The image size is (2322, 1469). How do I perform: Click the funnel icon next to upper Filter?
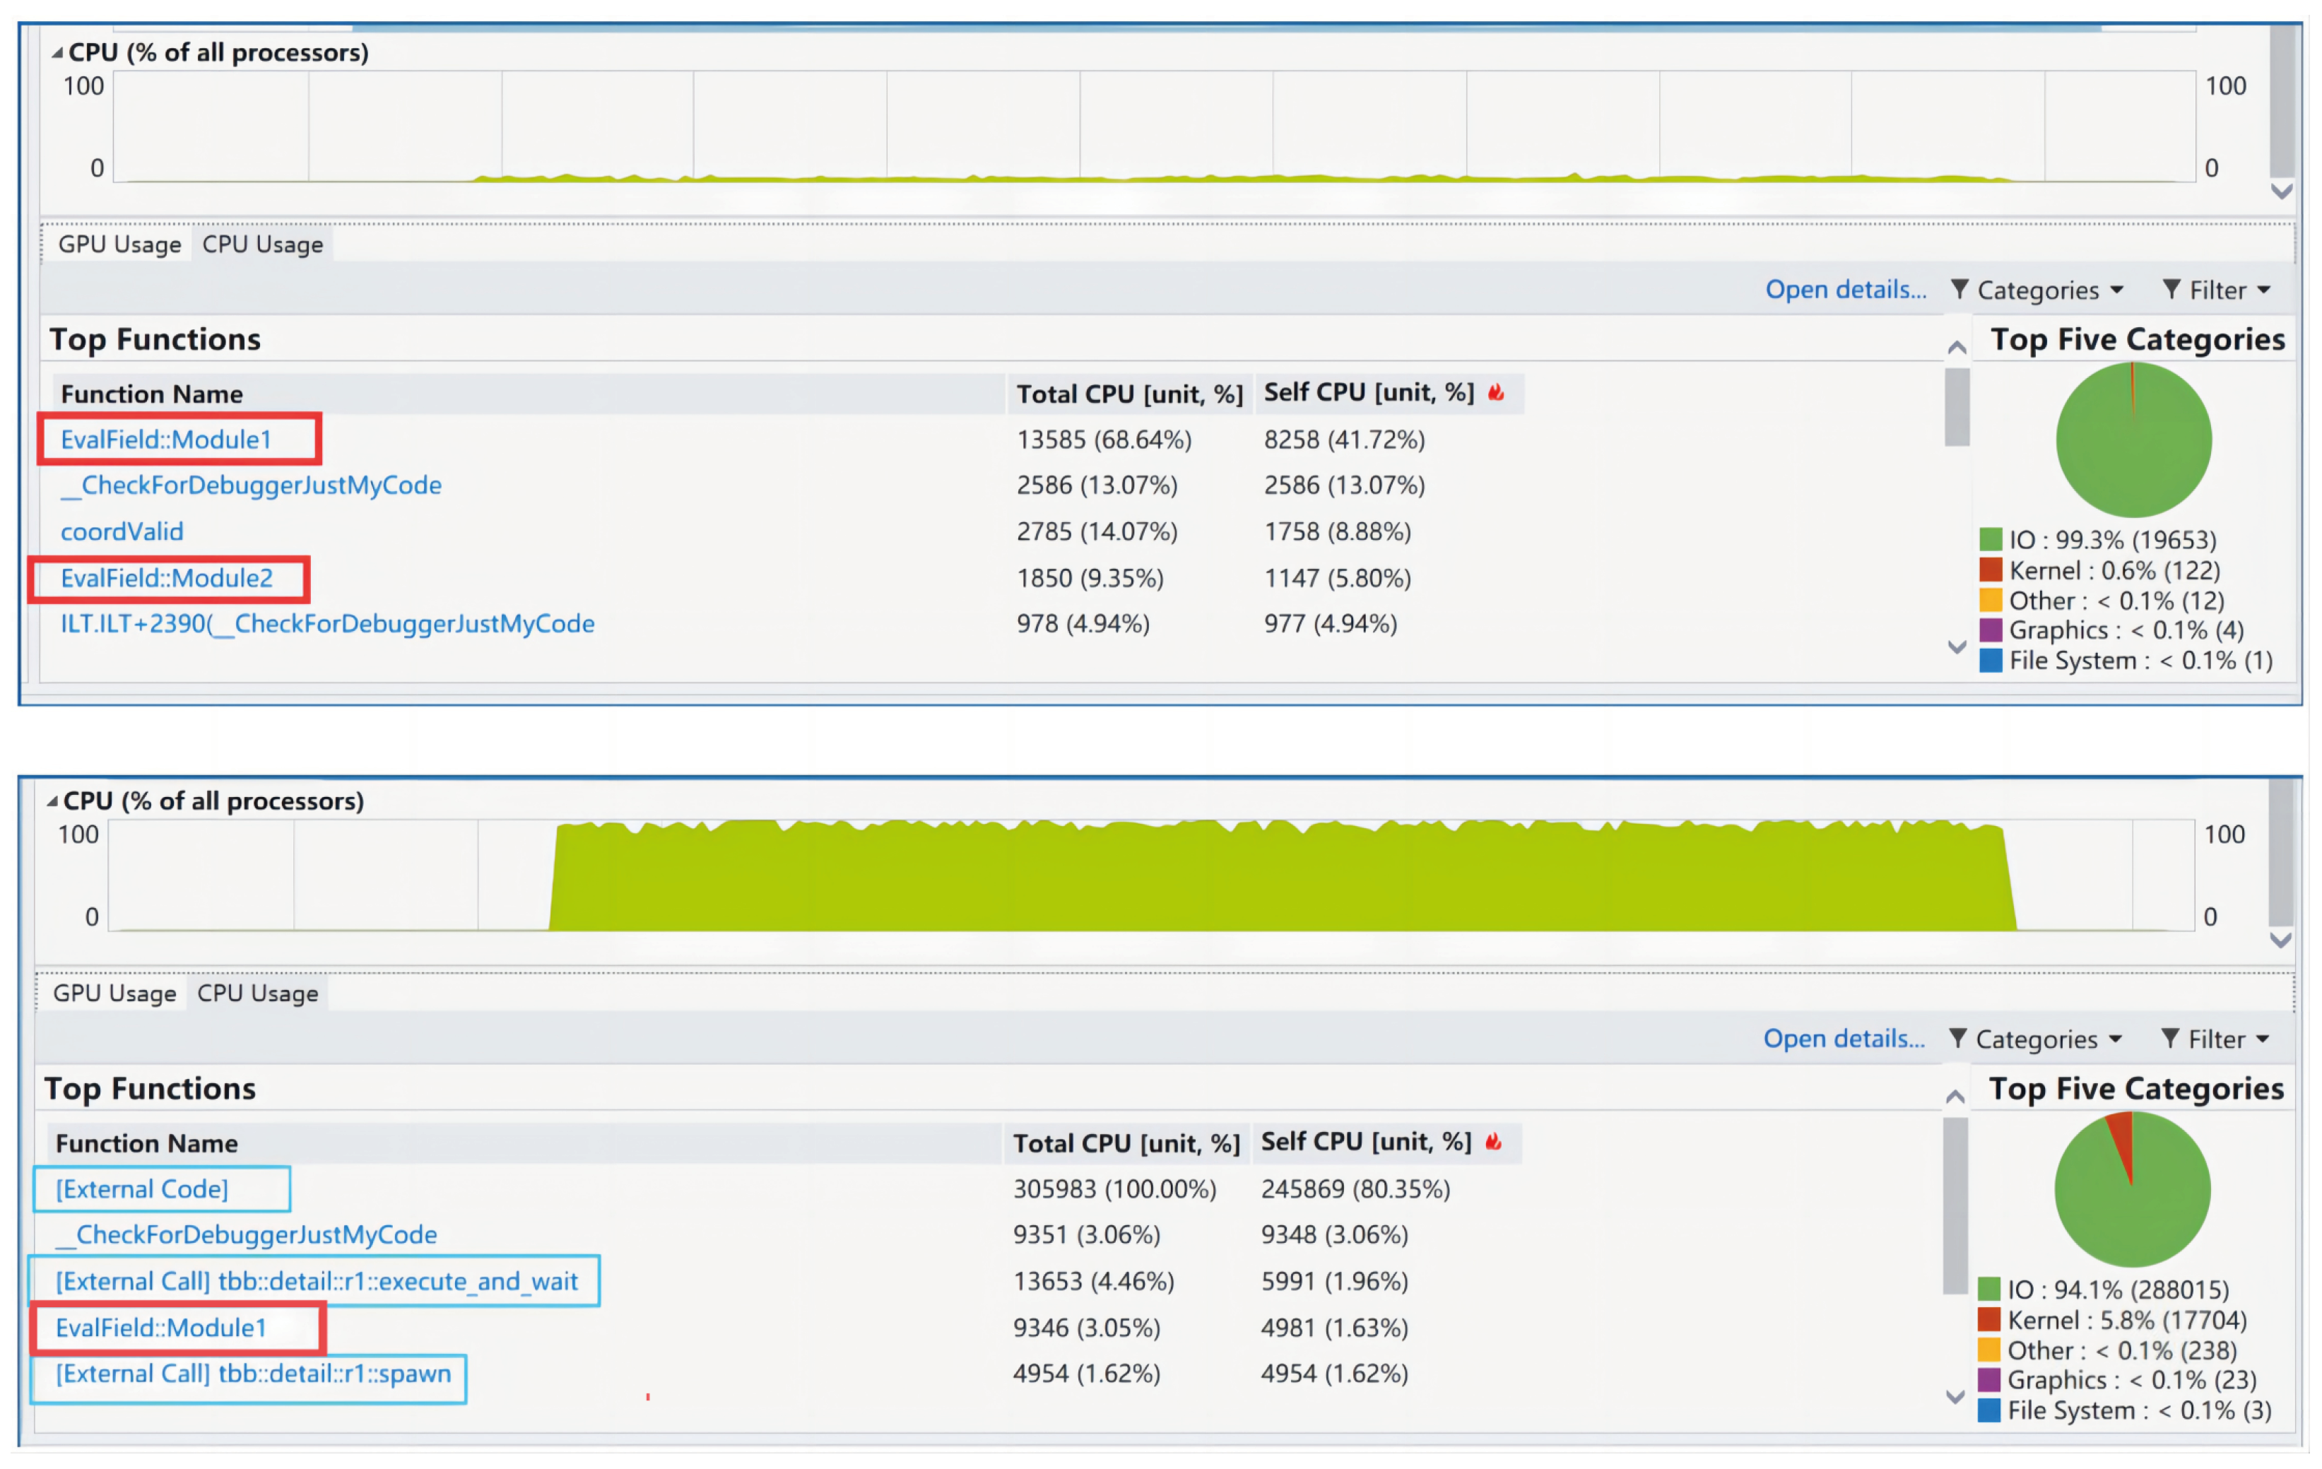(2171, 289)
